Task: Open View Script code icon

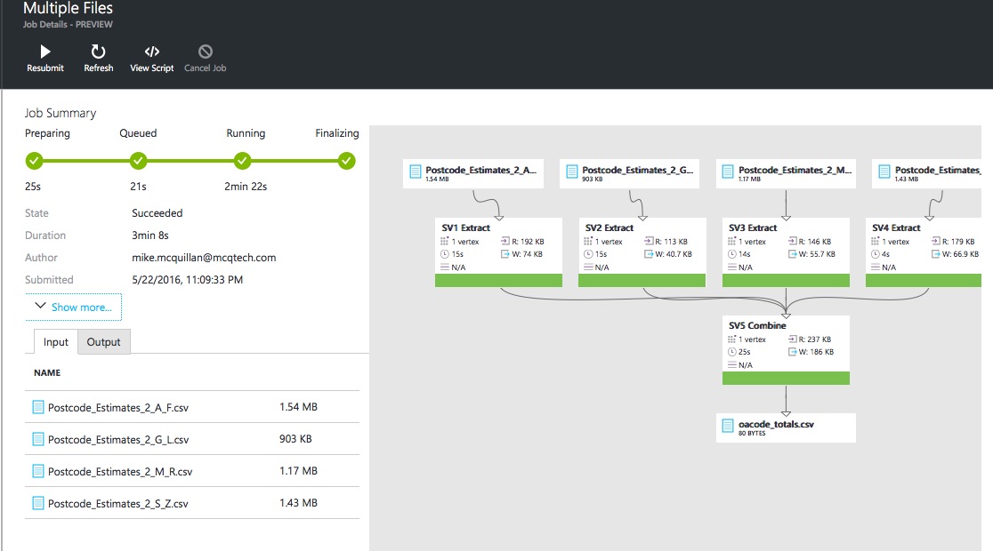Action: click(x=151, y=52)
